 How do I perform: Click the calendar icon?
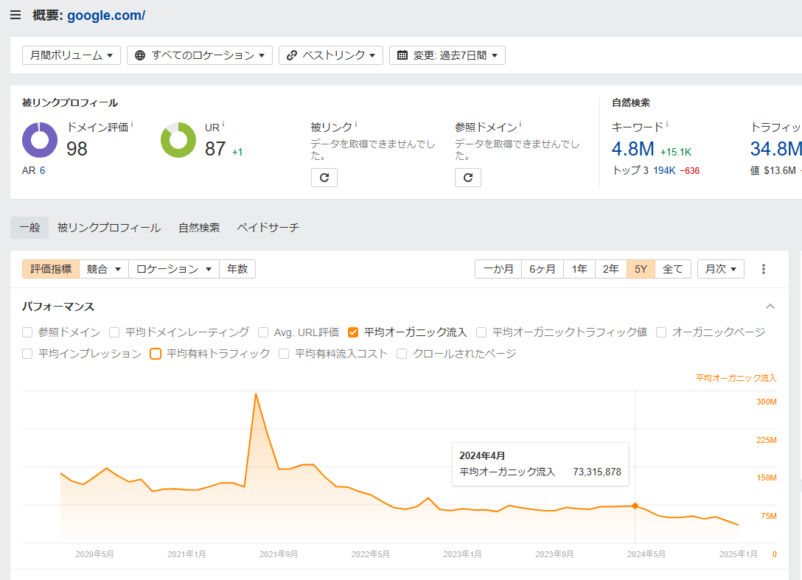tap(402, 55)
